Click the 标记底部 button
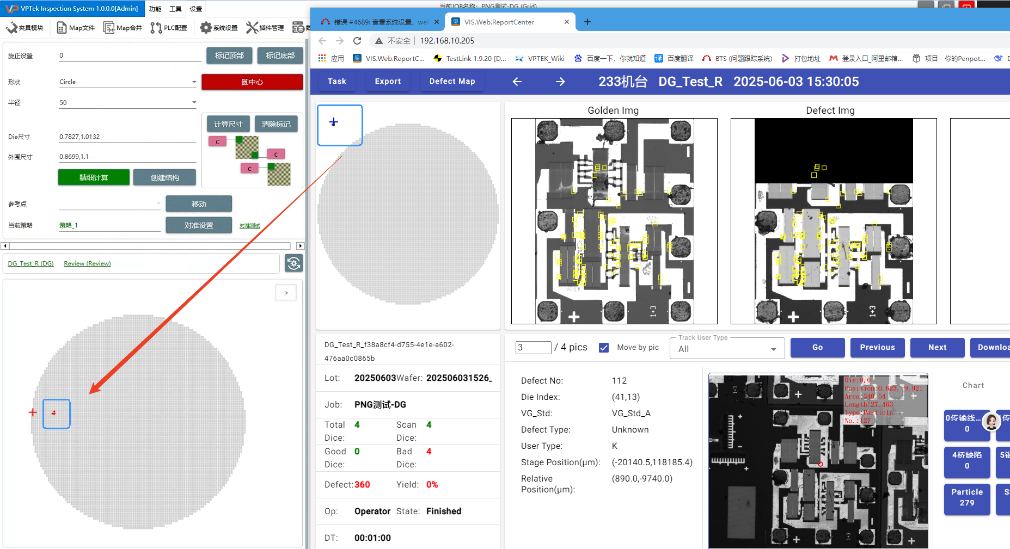The image size is (1010, 549). coord(280,55)
